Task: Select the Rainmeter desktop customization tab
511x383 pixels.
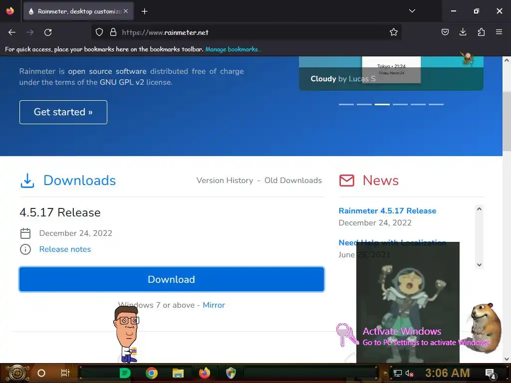Action: 78,11
